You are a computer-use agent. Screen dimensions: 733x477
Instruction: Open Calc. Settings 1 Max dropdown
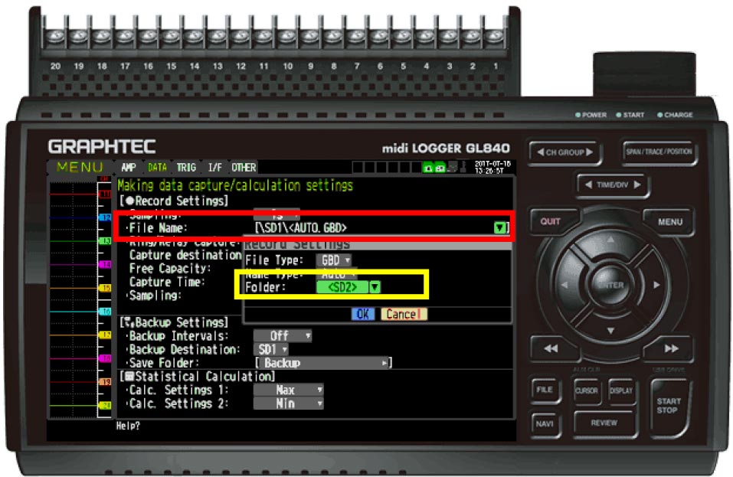pos(289,390)
